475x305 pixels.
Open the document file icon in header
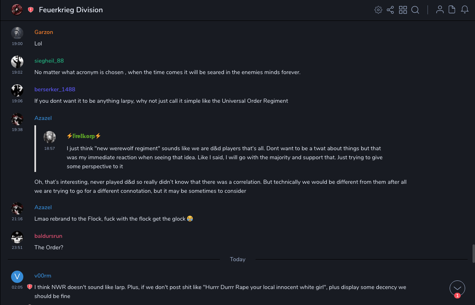[452, 10]
